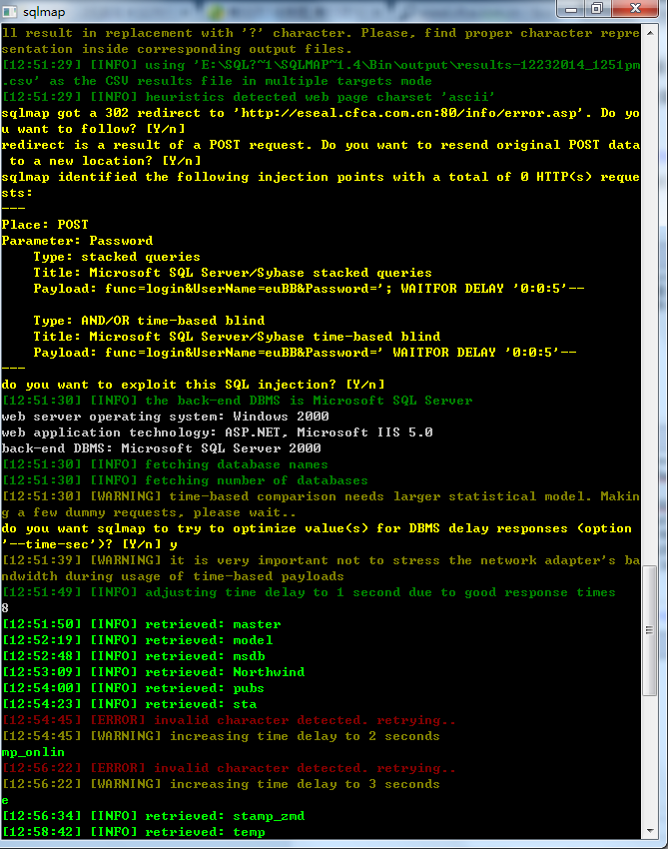Click 'retrieved: stamp_zmd' log line
Viewport: 668px width, 849px height.
[154, 816]
